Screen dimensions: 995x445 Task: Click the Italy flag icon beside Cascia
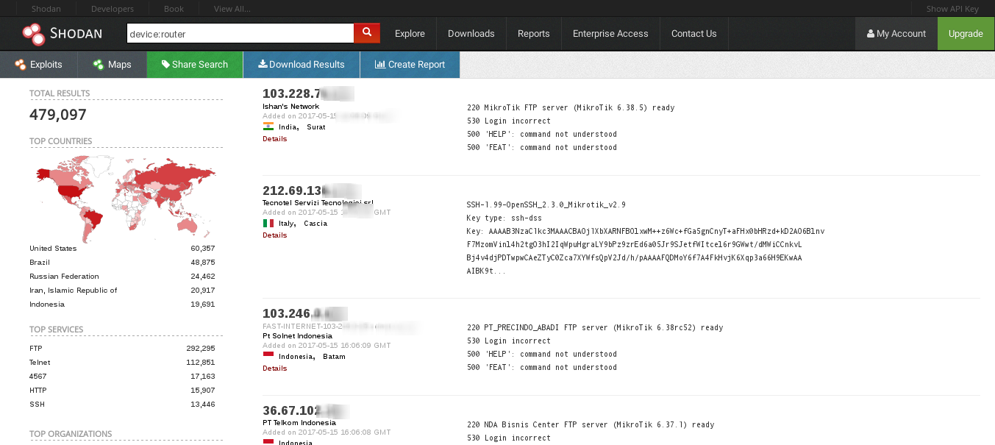coord(268,223)
